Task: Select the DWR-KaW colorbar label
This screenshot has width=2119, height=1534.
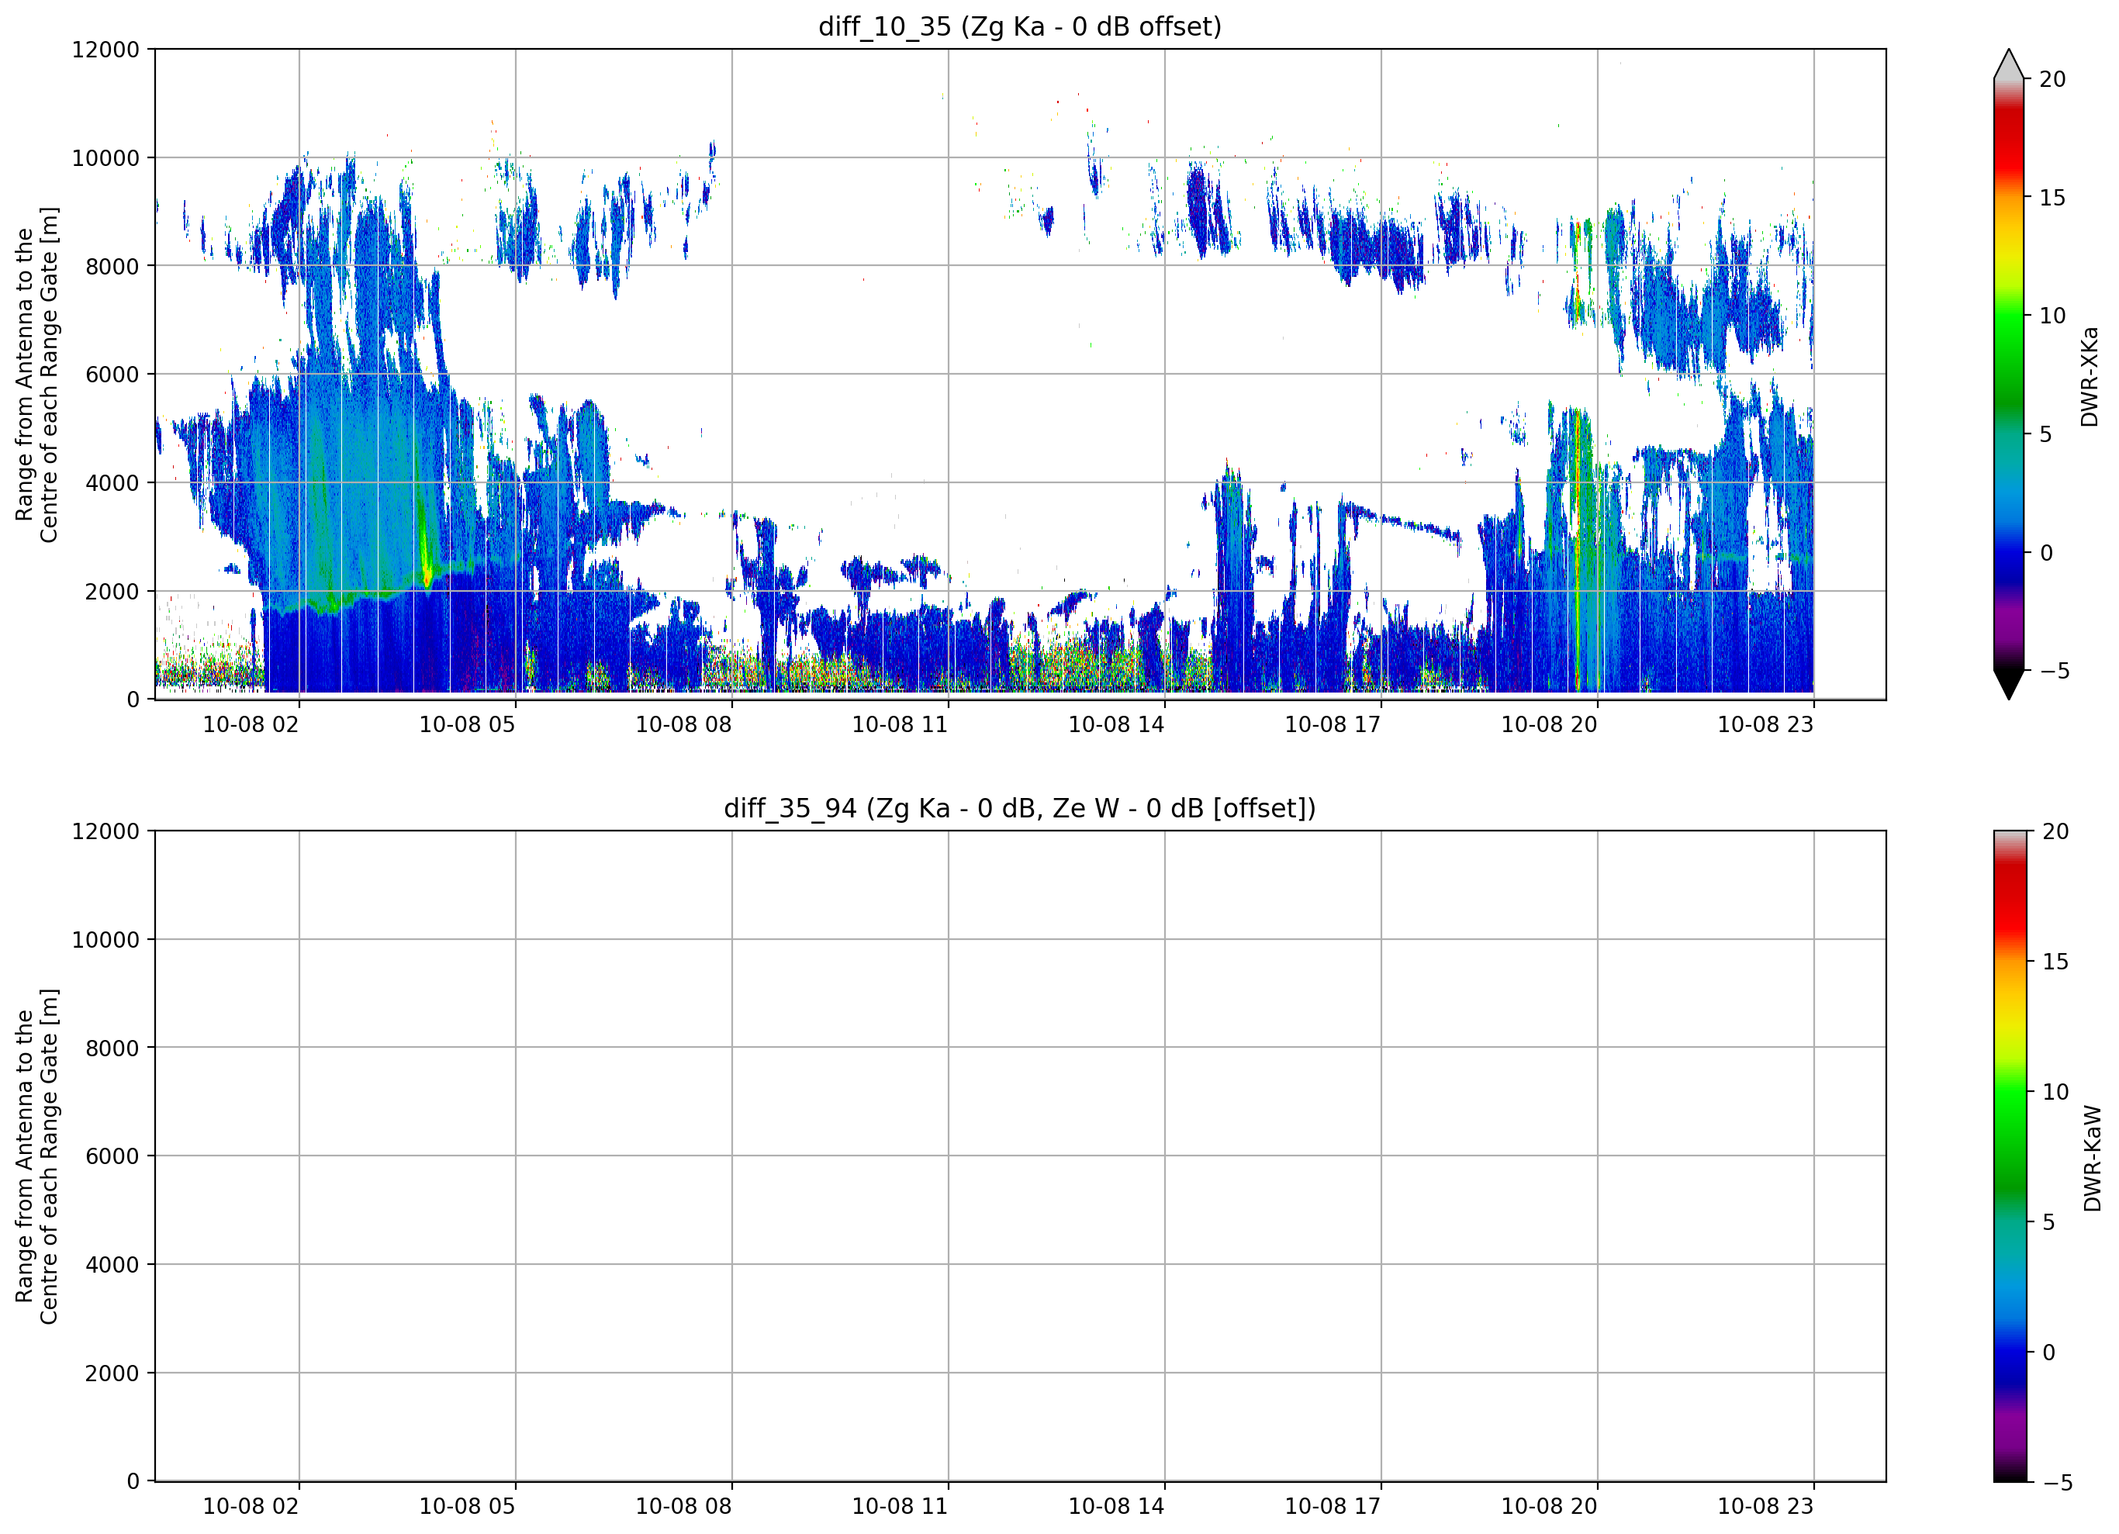Action: point(2093,1159)
